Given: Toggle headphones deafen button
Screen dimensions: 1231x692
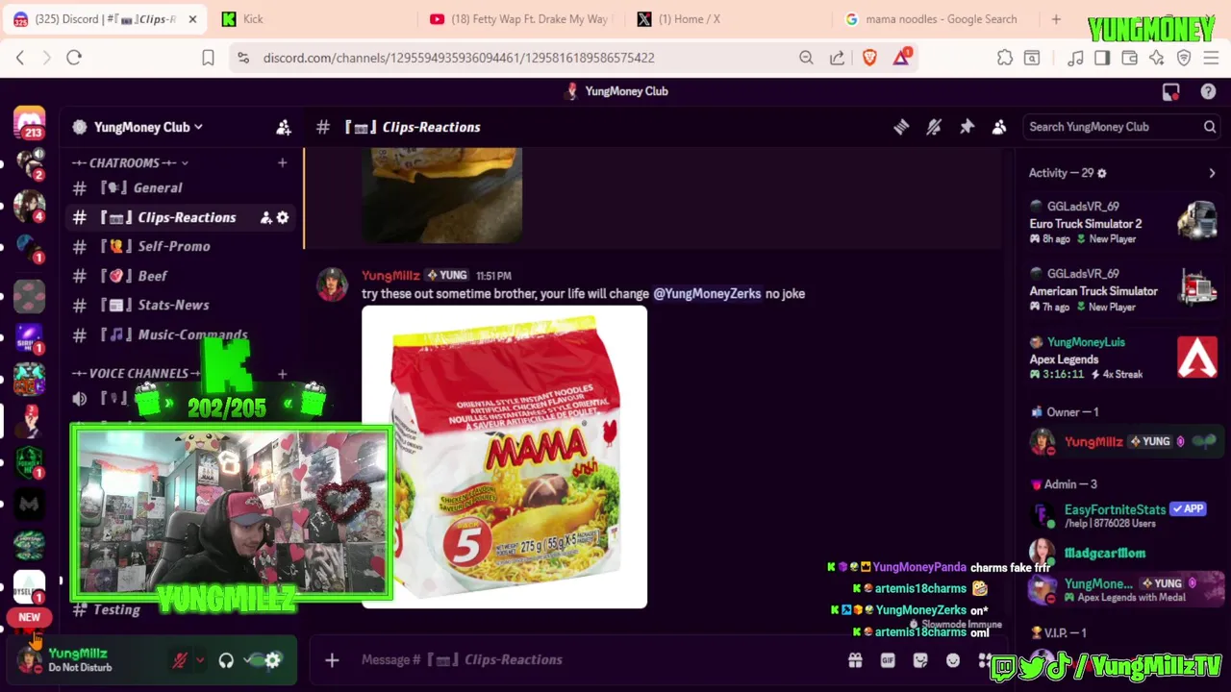Looking at the screenshot, I should tap(226, 660).
